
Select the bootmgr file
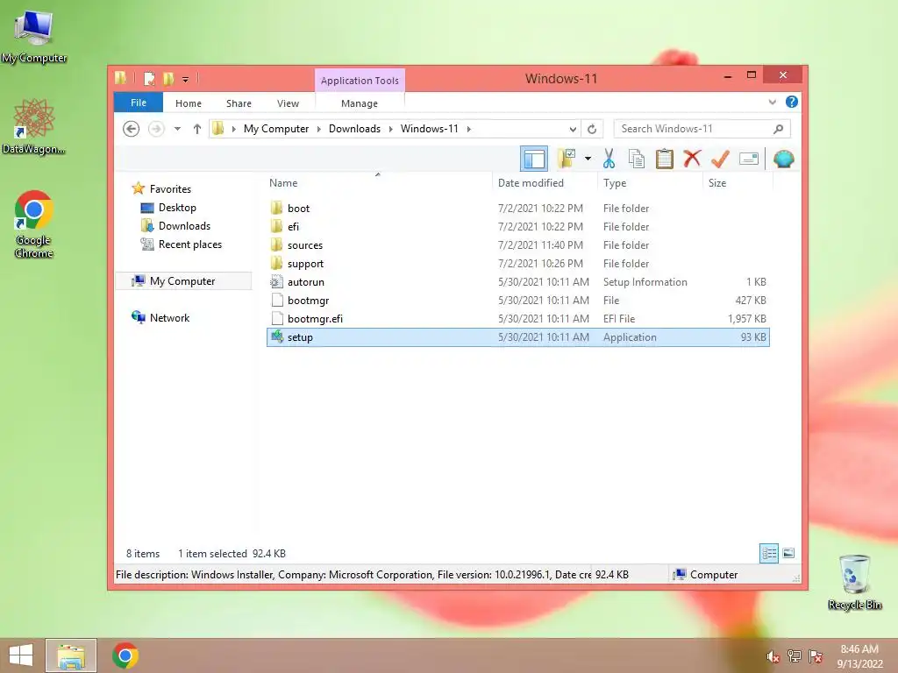[517, 301]
